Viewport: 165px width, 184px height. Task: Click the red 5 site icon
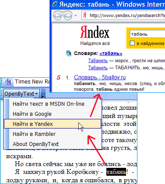tap(59, 78)
